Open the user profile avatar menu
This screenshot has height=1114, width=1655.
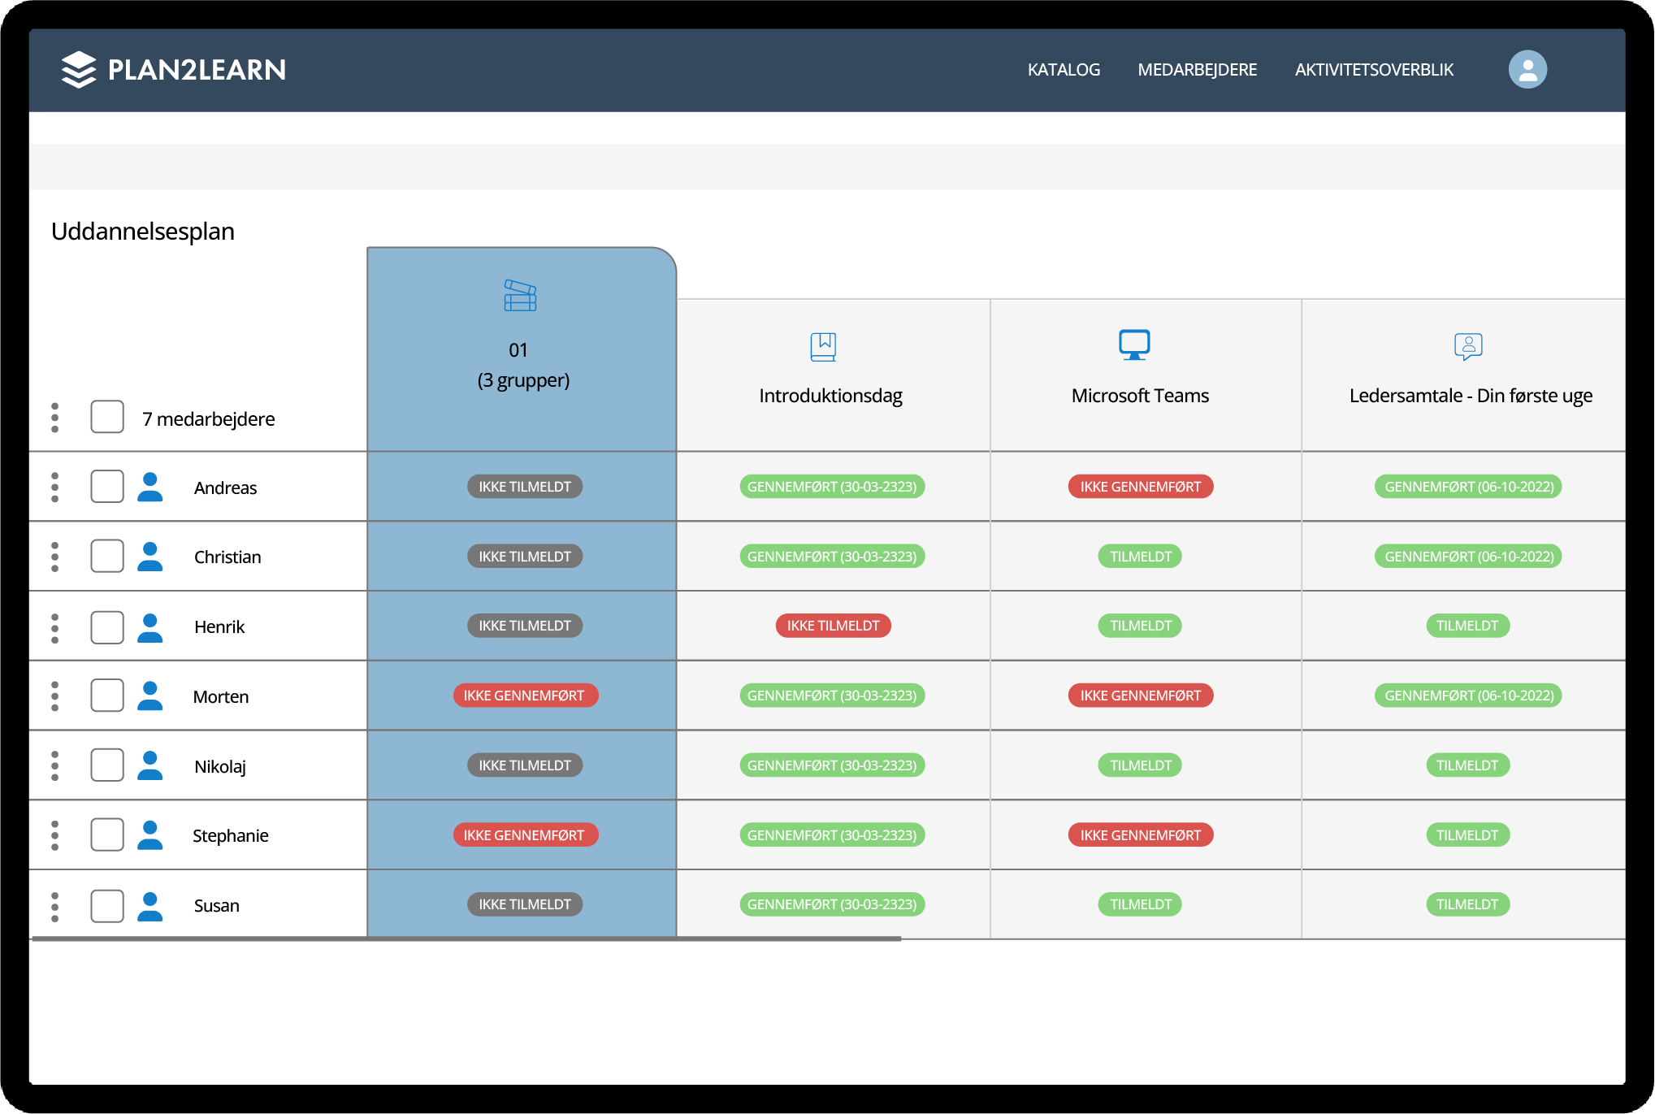pyautogui.click(x=1527, y=70)
